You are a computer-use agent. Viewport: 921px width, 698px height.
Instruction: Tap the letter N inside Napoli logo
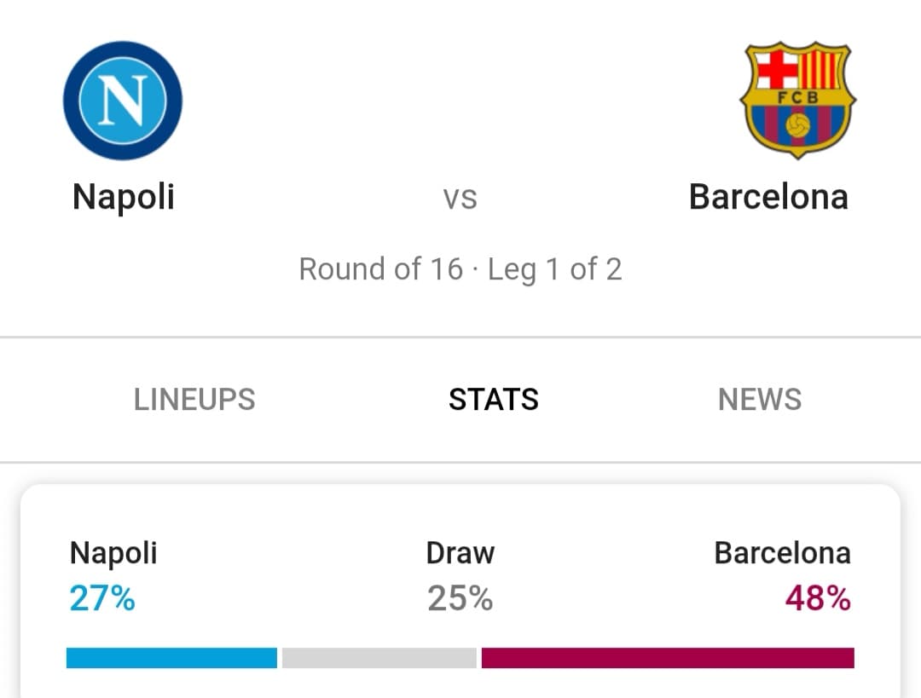click(123, 101)
